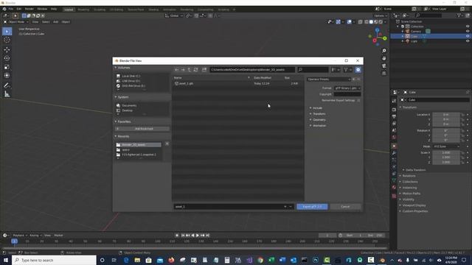This screenshot has height=265, width=472.
Task: Hide the Cube object in outliner
Action: 468,36
